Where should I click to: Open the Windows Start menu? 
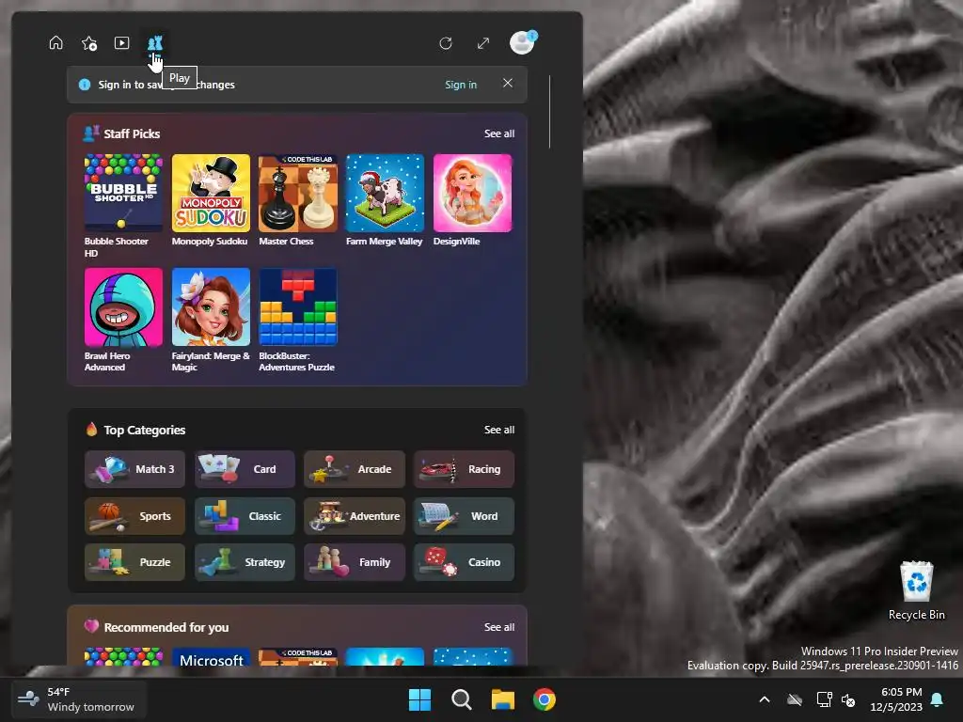pyautogui.click(x=420, y=699)
